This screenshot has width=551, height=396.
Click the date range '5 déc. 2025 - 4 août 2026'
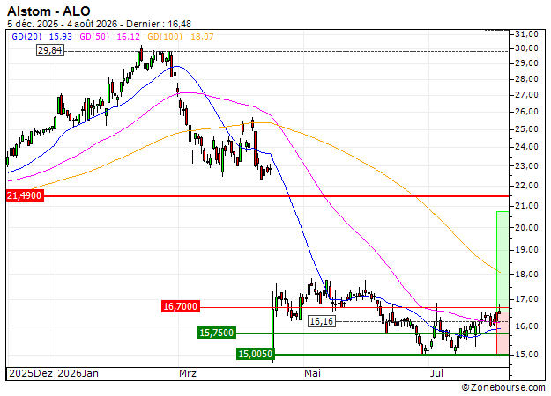point(63,24)
